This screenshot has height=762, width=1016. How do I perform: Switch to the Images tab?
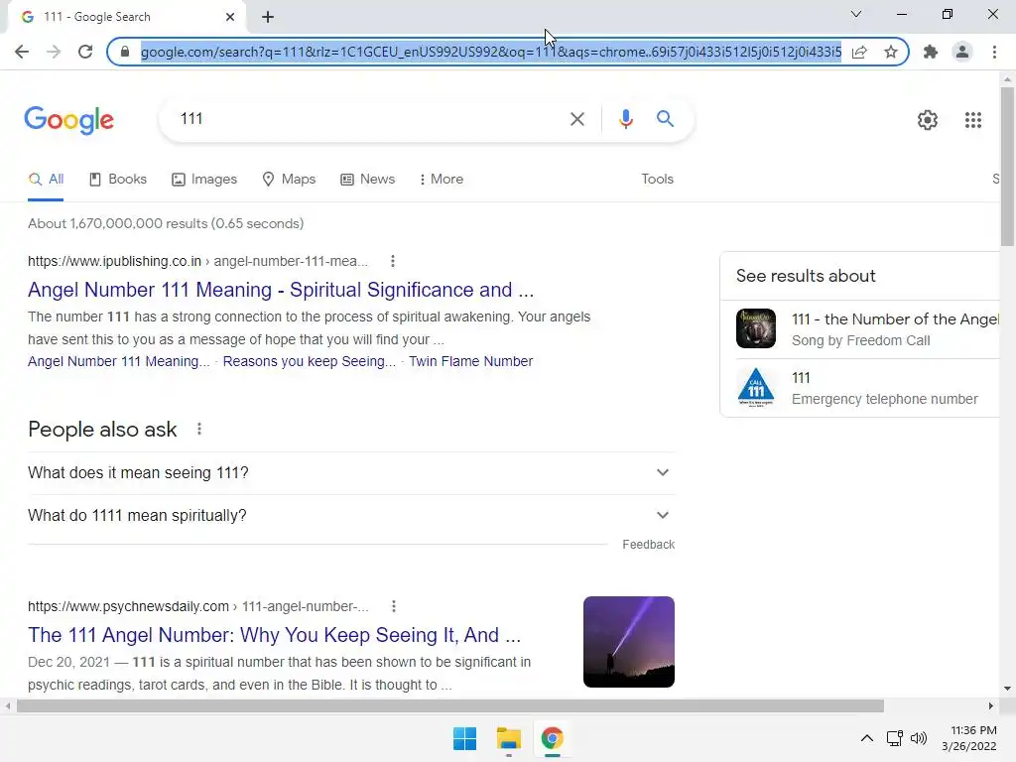pos(204,180)
